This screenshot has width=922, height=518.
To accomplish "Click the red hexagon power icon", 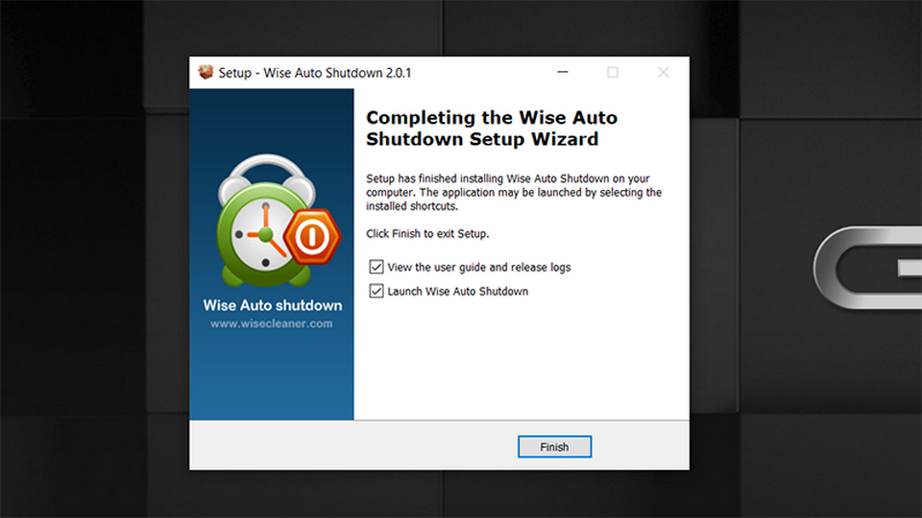I will click(x=312, y=235).
